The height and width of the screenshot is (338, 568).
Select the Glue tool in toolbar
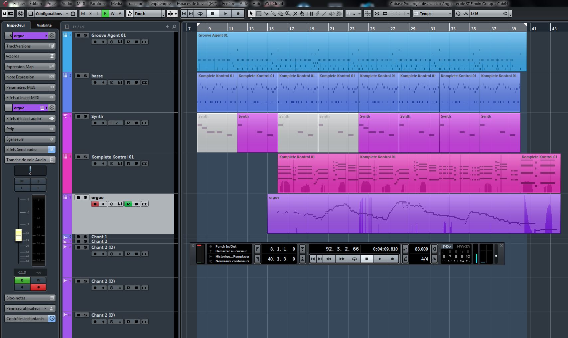273,14
